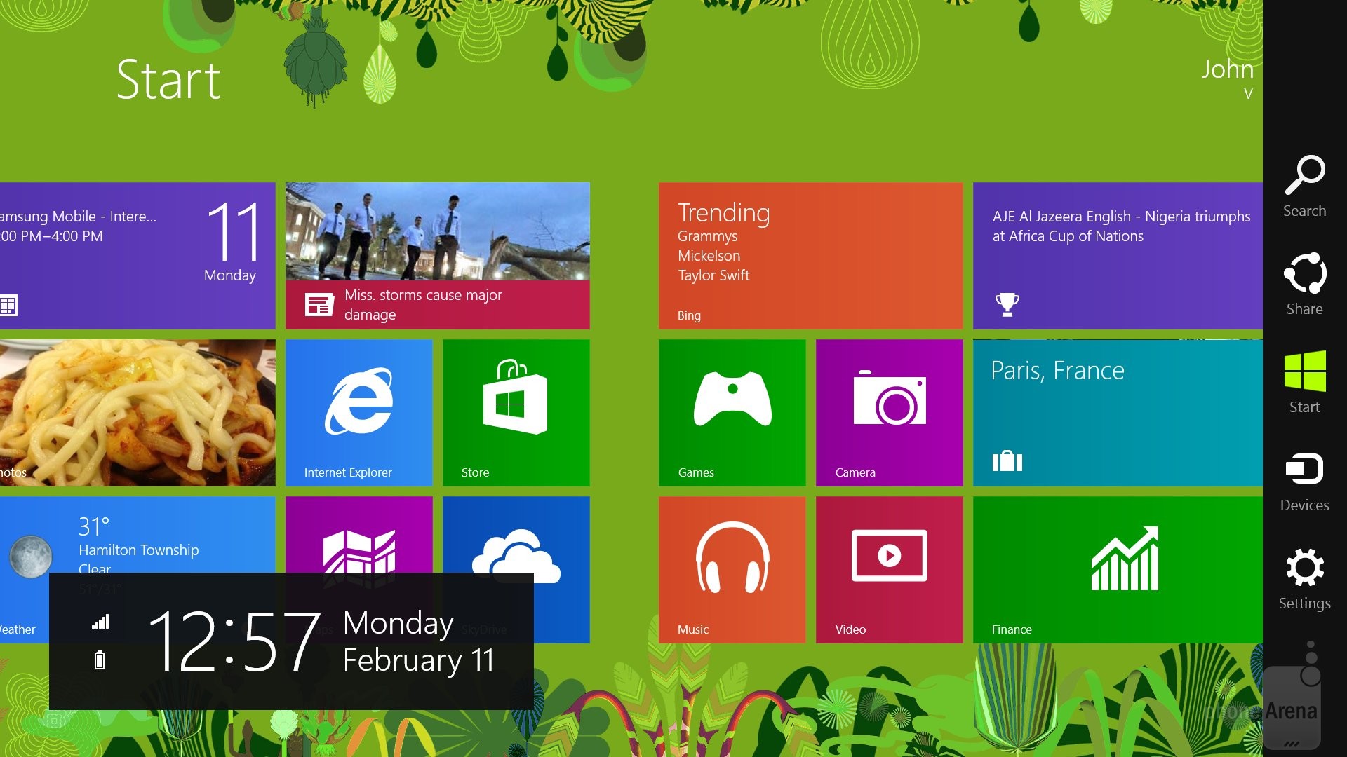Open the Share charm
Screen dimensions: 1347x757
tap(1304, 285)
